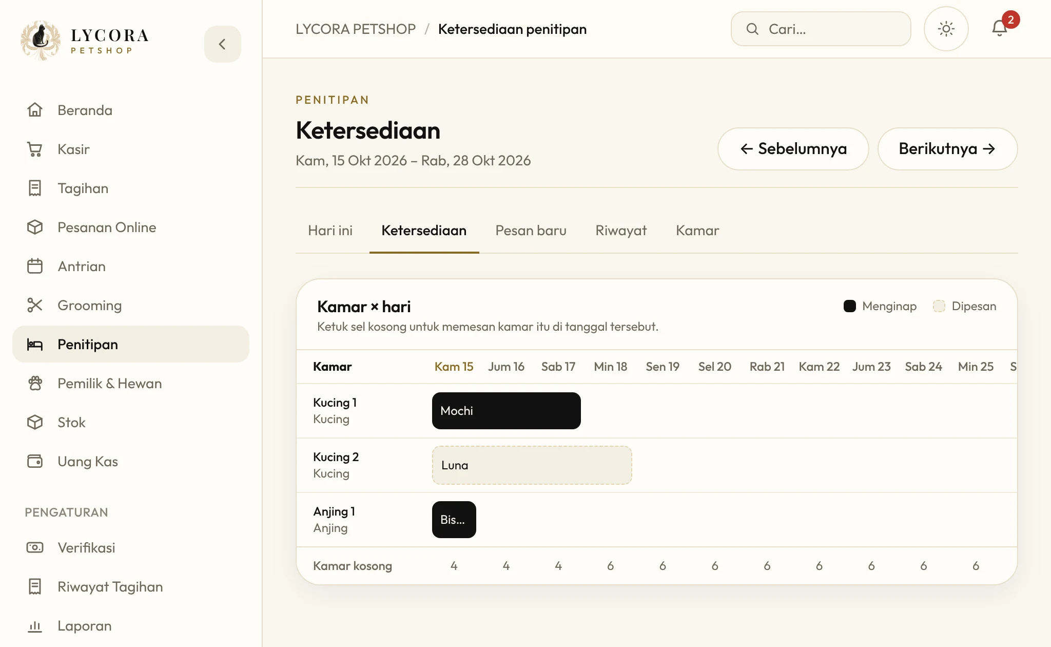Open the Tagihan receipt icon

(35, 188)
